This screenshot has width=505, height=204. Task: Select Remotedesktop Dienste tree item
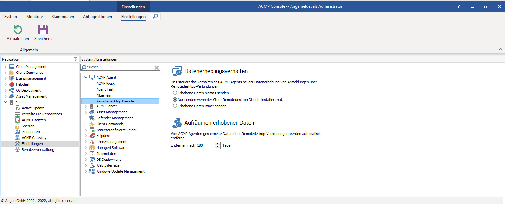coord(120,101)
